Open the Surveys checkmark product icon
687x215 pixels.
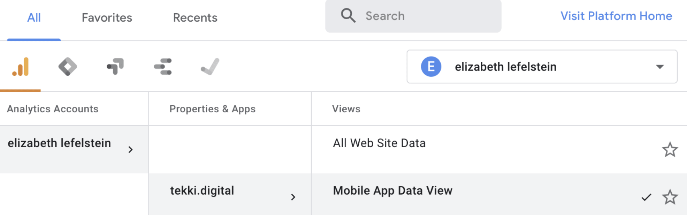coord(210,67)
